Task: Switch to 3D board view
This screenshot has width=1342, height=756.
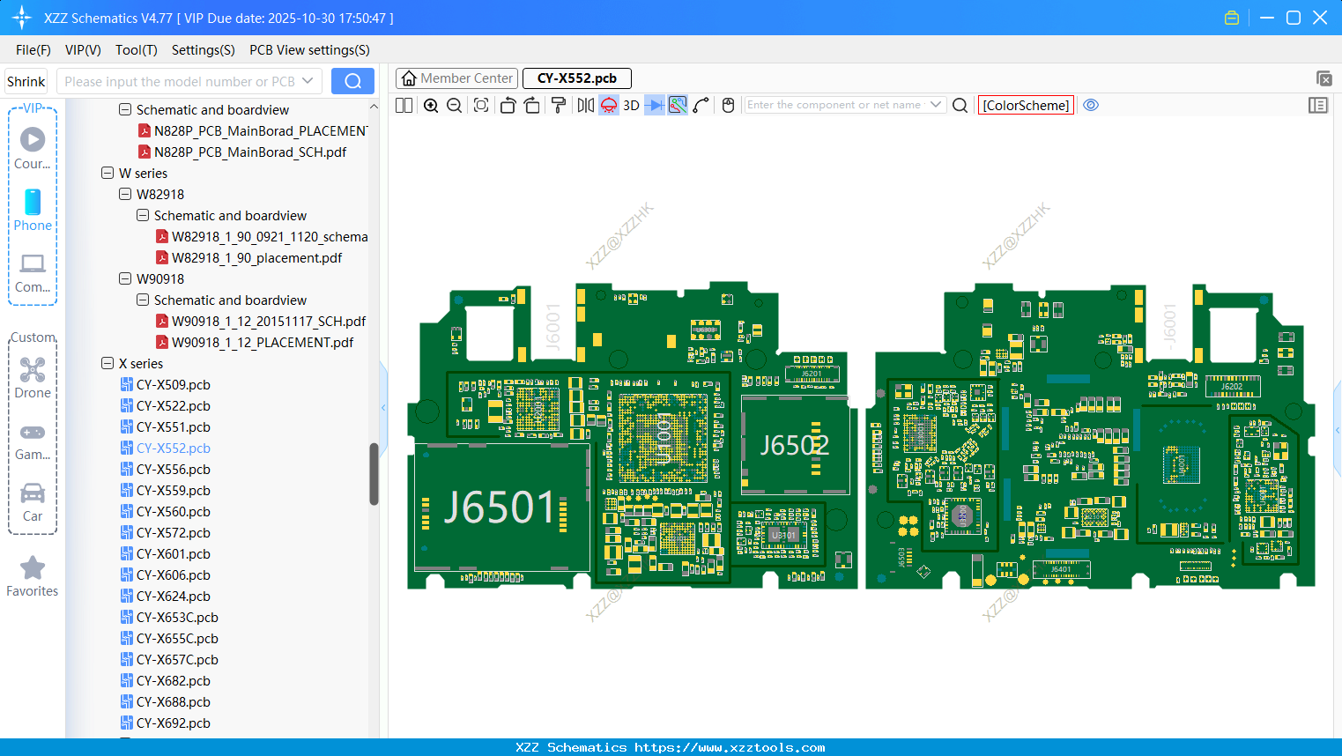Action: click(x=630, y=105)
